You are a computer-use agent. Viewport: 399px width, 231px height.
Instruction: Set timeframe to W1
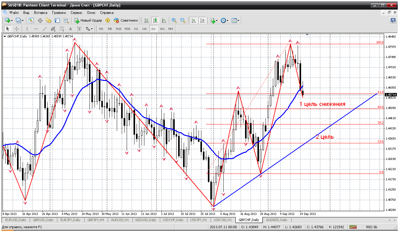point(162,29)
